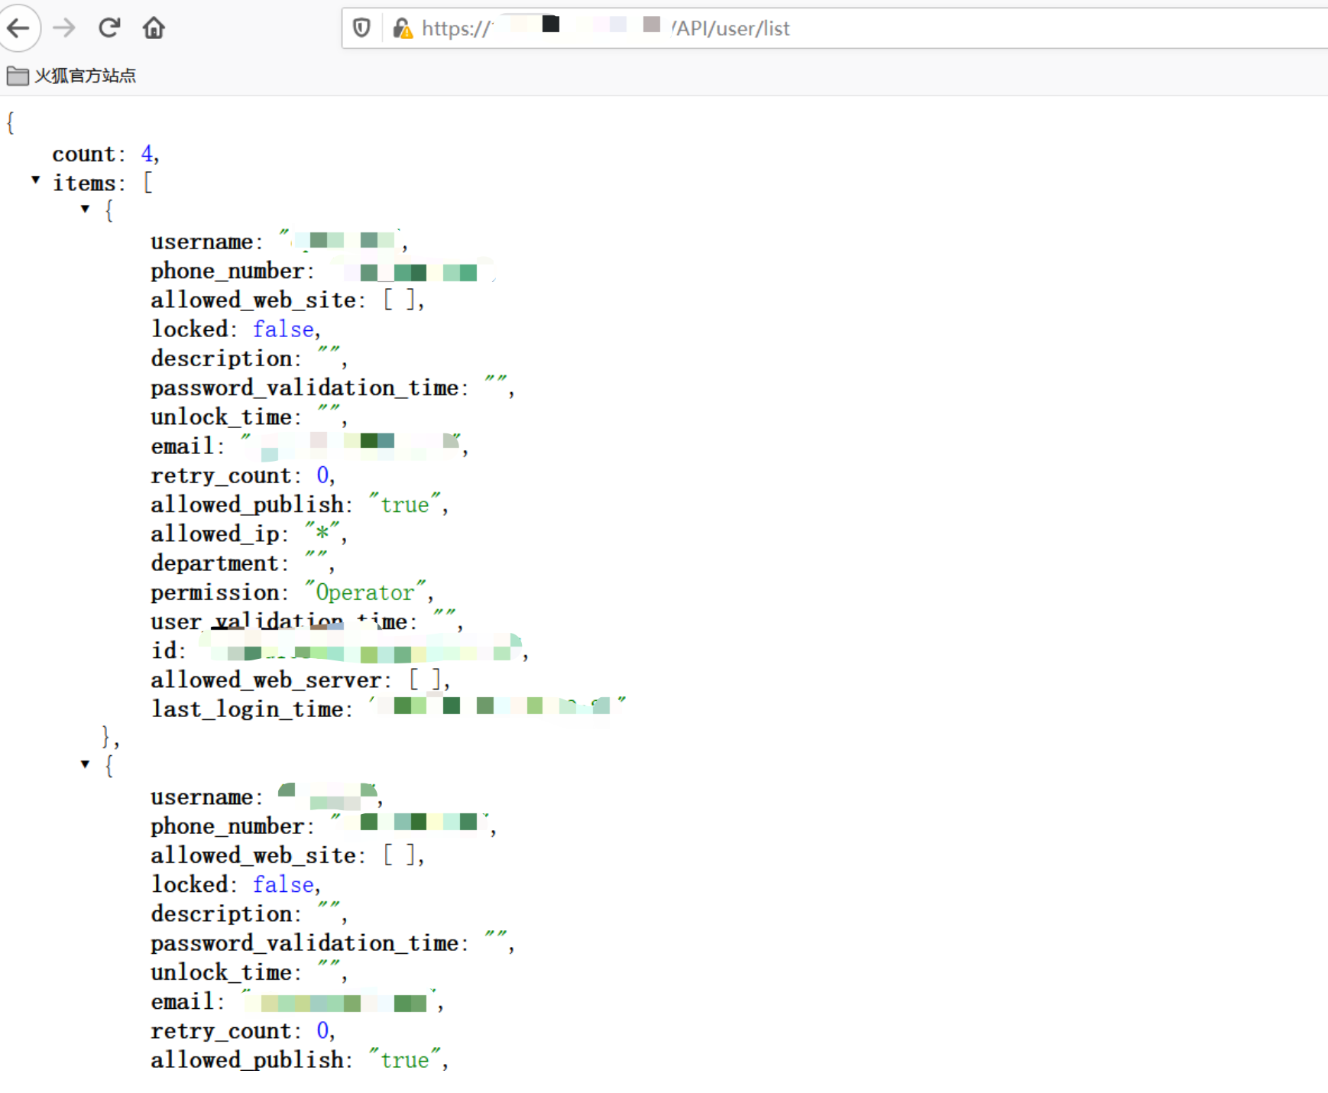Reload the current page

[x=109, y=28]
